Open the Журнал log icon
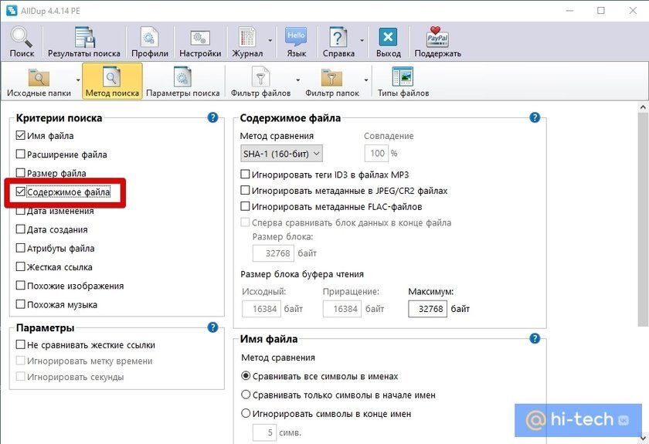The image size is (649, 444). (x=247, y=42)
